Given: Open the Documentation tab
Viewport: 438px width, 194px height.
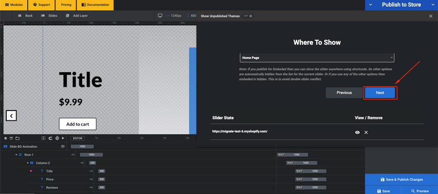Looking at the screenshot, I should 95,5.
